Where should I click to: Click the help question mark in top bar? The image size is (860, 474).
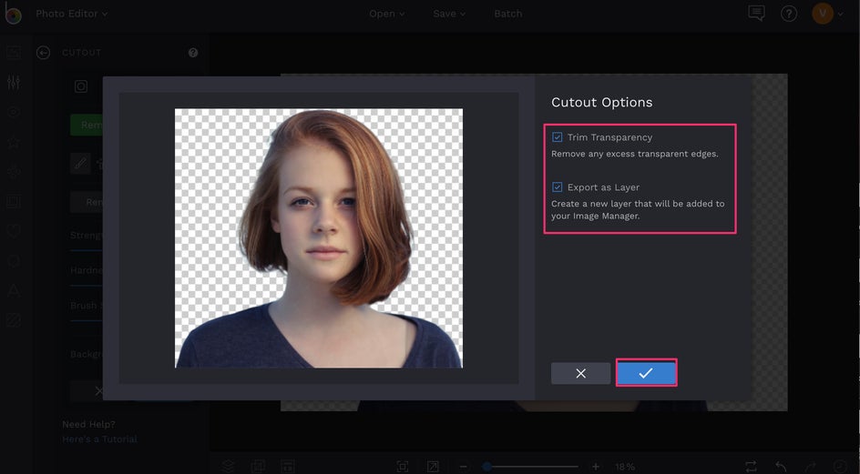[x=789, y=14]
